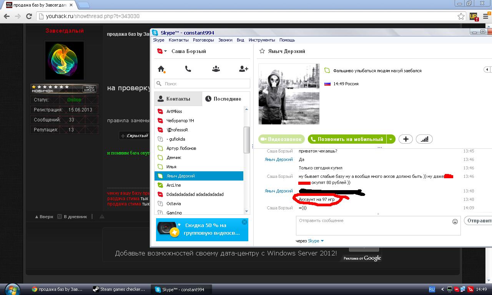Select contact Денчик
The width and height of the screenshot is (492, 295).
(x=199, y=157)
